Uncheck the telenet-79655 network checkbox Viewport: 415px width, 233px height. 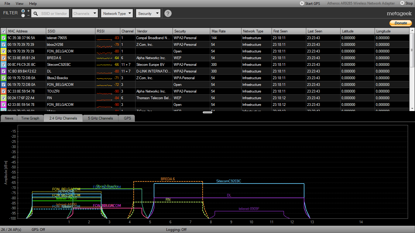[3, 38]
